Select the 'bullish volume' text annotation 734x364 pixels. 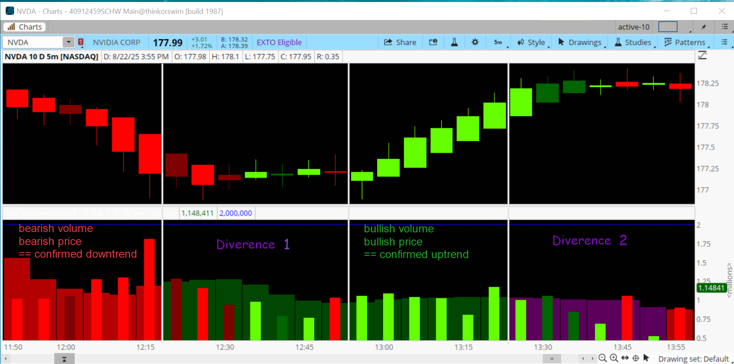click(399, 229)
